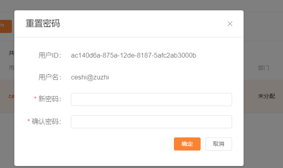Close the 重置密码 dialog with the X

click(x=230, y=24)
